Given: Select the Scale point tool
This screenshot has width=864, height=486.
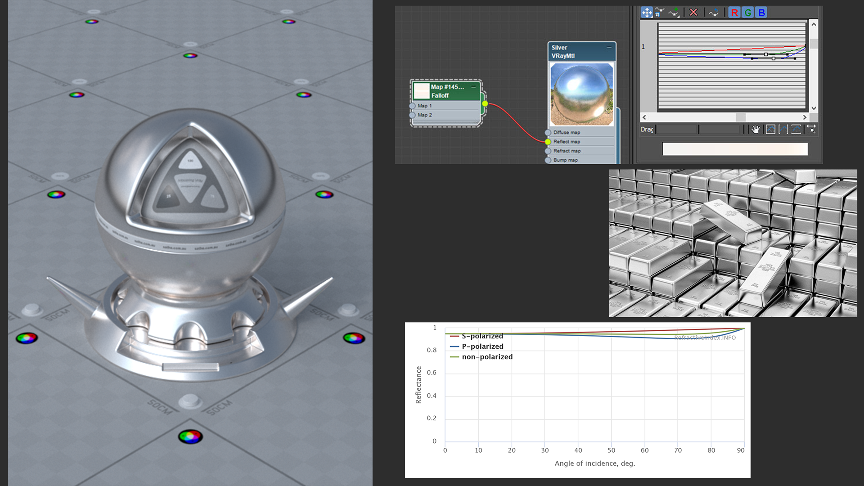Looking at the screenshot, I should coord(660,13).
